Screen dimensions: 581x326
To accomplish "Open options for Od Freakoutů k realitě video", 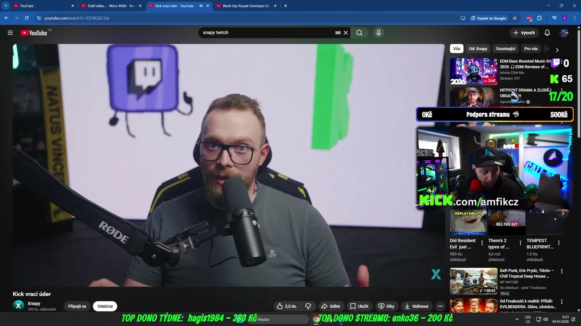I will [561, 302].
